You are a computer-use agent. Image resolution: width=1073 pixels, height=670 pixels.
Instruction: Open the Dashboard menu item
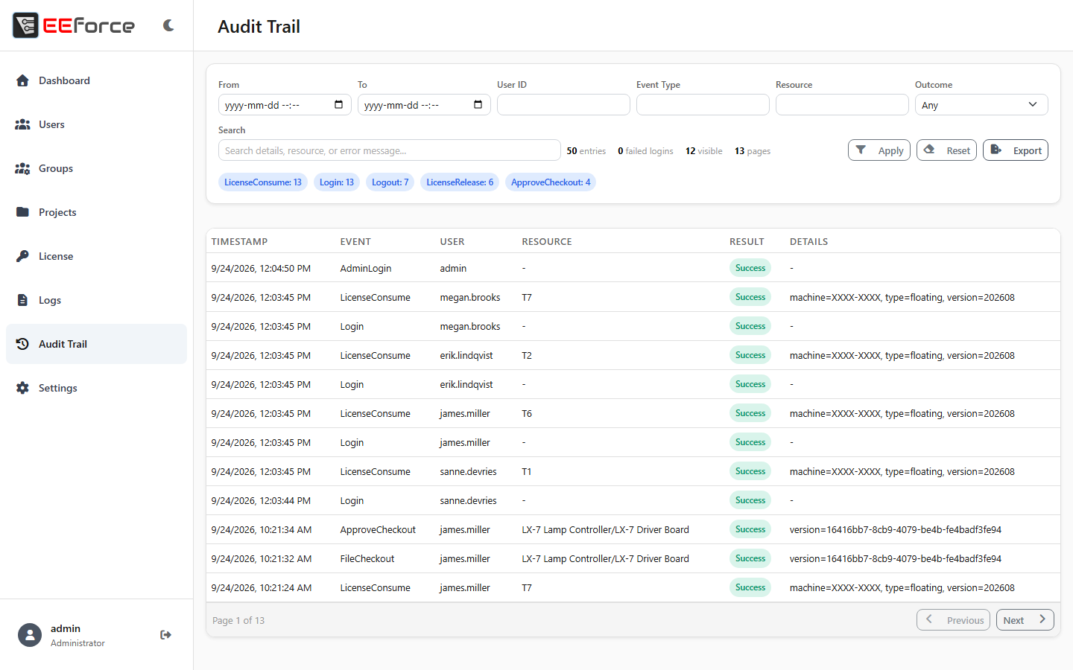[96, 80]
